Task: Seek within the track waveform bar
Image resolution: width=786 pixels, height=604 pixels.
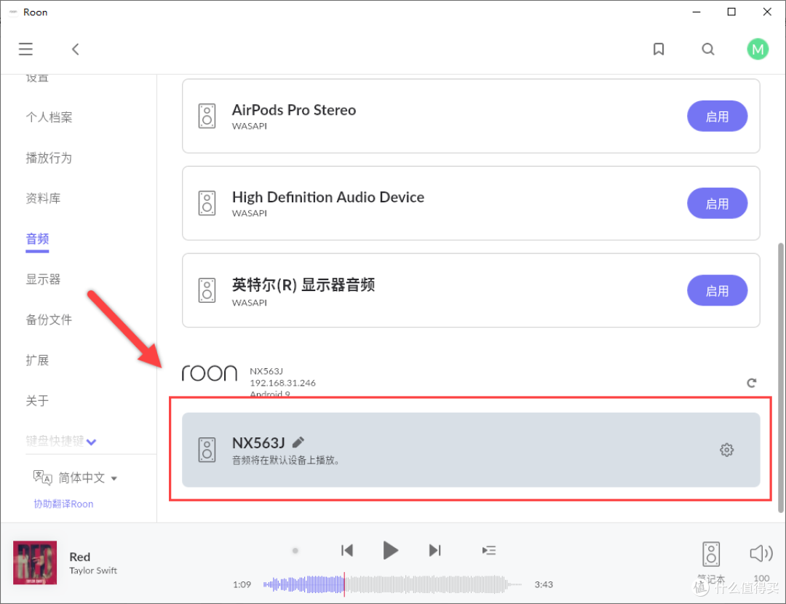Action: (x=393, y=584)
